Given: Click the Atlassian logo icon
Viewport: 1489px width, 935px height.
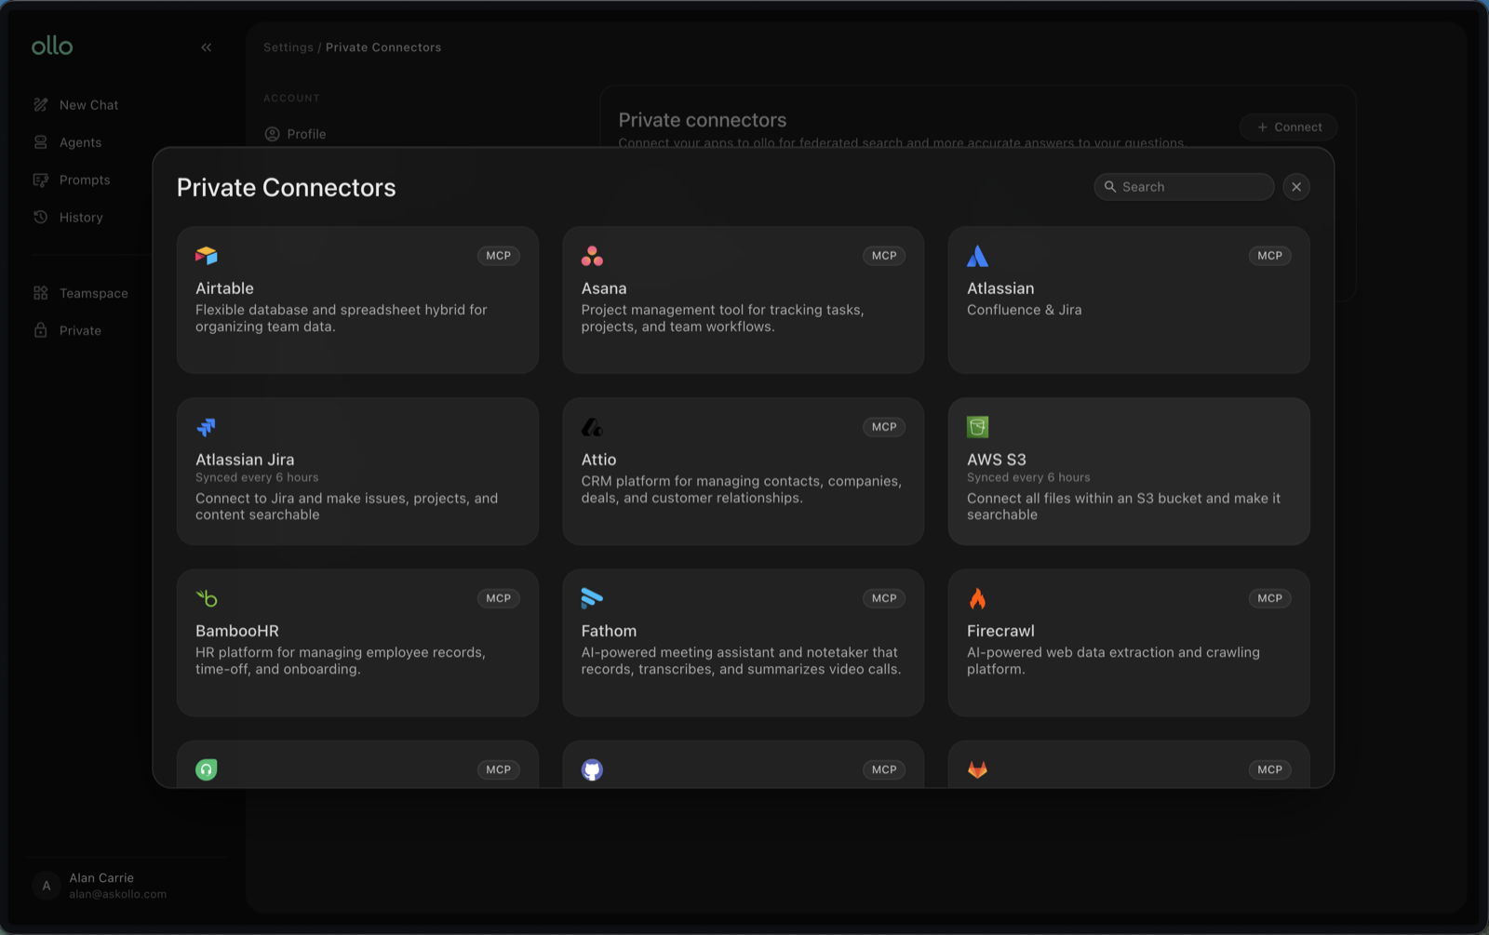Looking at the screenshot, I should pos(977,256).
